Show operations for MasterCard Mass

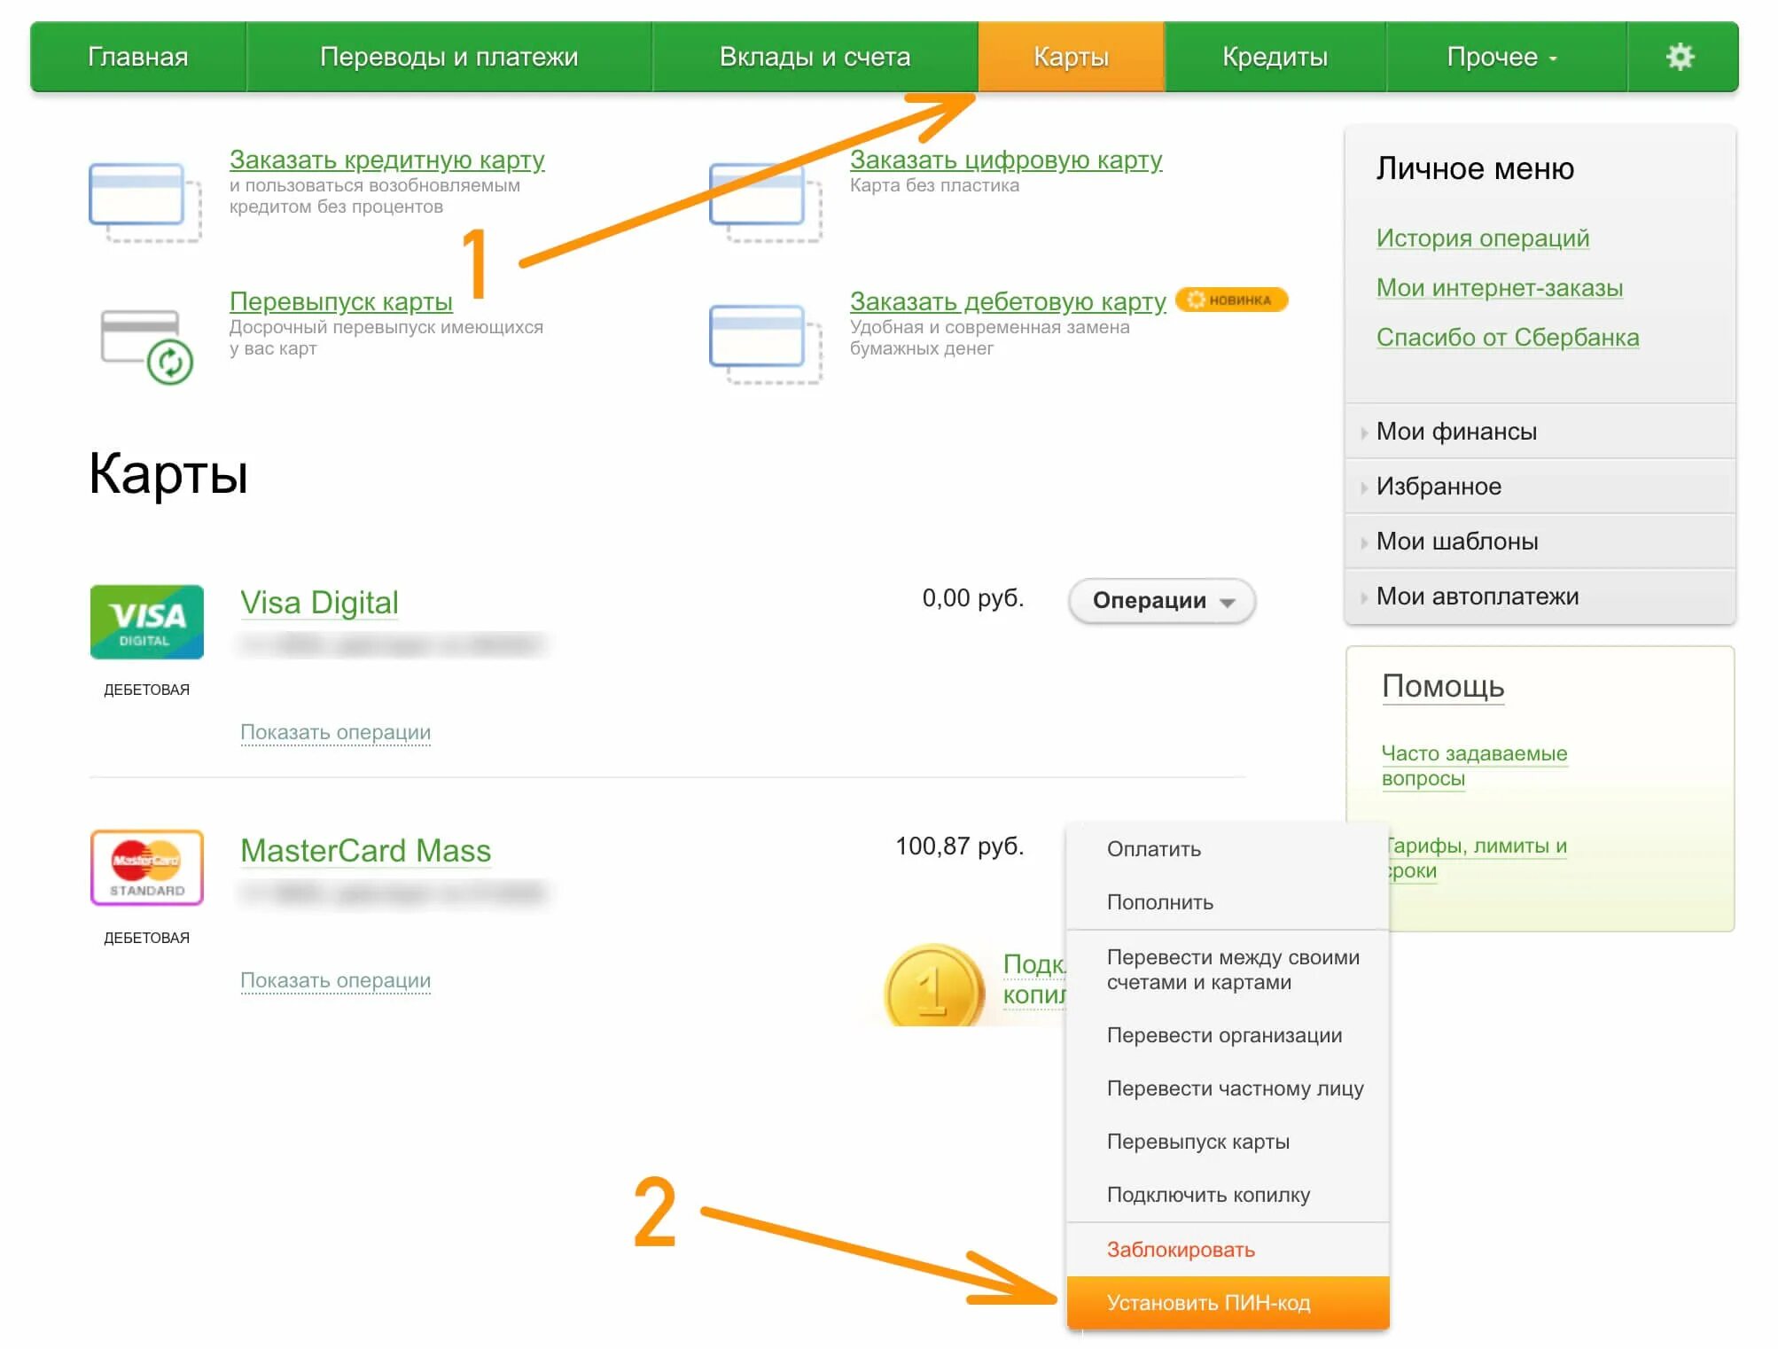point(335,980)
